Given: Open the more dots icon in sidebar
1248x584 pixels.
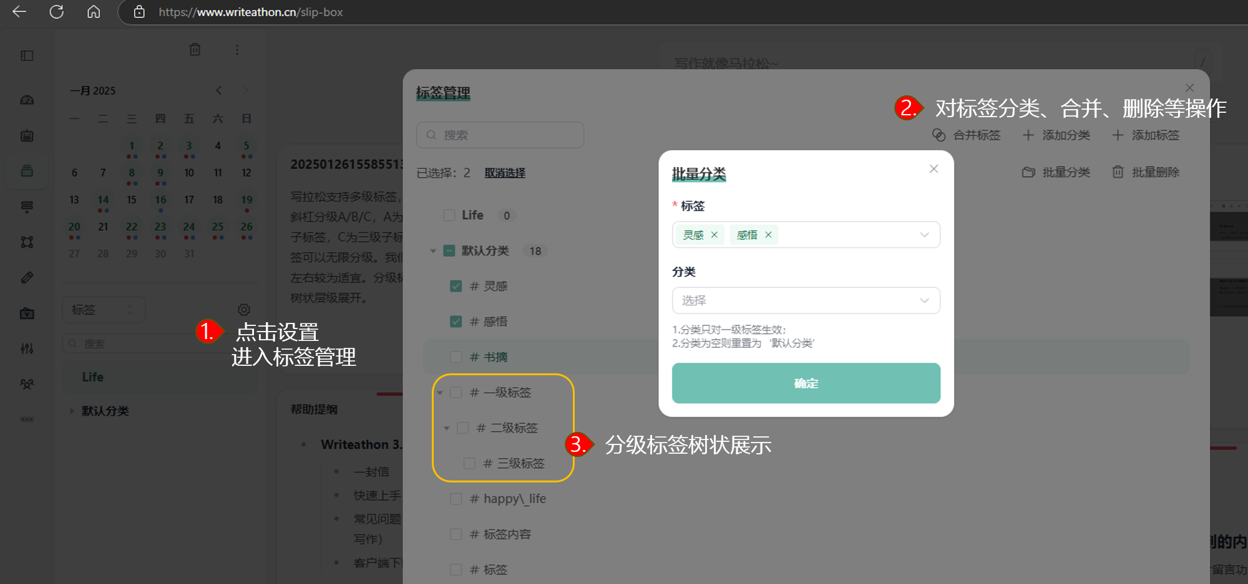Looking at the screenshot, I should (x=27, y=419).
